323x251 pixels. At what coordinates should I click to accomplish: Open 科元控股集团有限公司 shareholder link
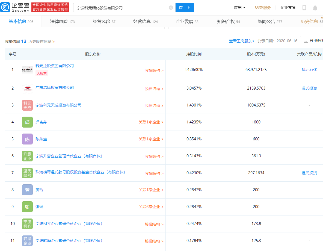click(x=55, y=66)
